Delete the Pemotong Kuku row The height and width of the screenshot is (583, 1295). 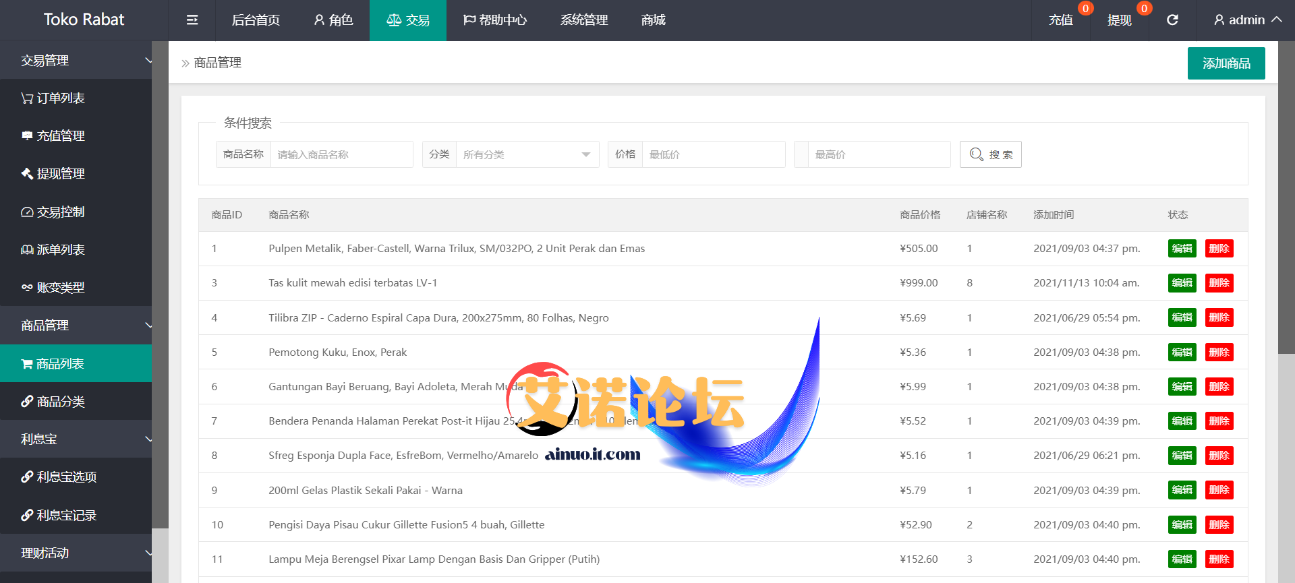click(x=1219, y=352)
